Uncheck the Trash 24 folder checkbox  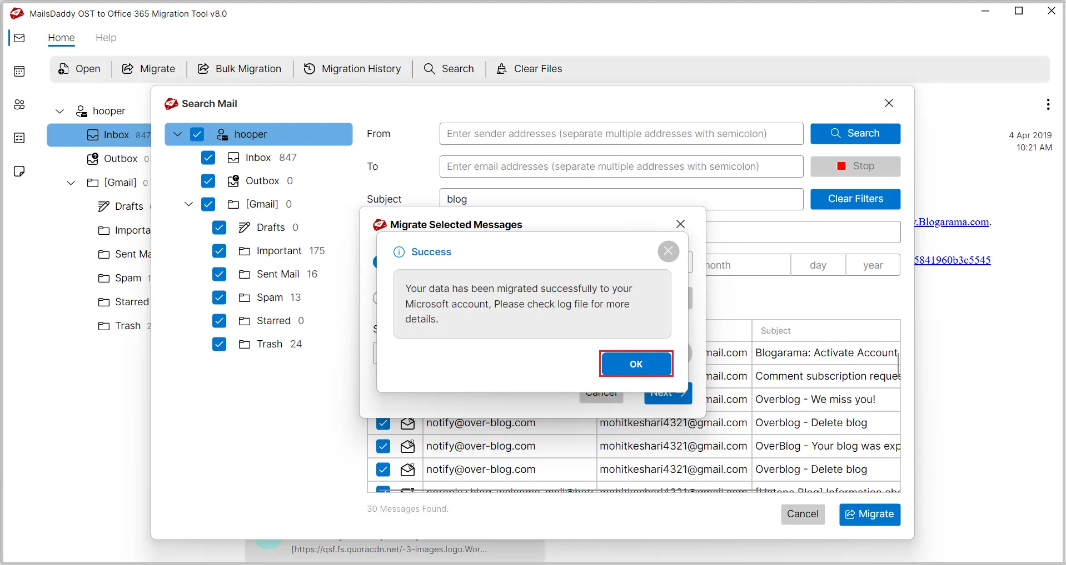220,344
